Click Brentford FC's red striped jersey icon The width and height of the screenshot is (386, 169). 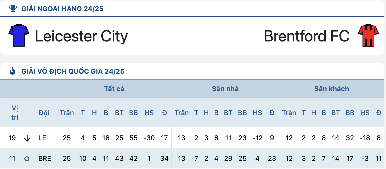click(x=368, y=36)
